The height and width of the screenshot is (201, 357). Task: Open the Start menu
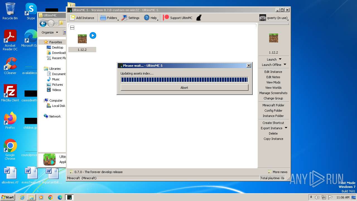[x=8, y=197]
